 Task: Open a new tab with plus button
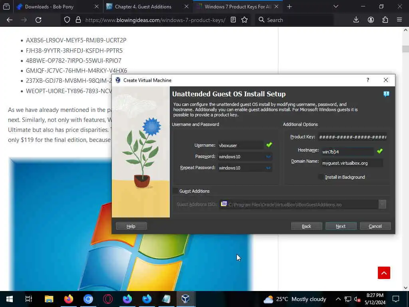pyautogui.click(x=289, y=7)
